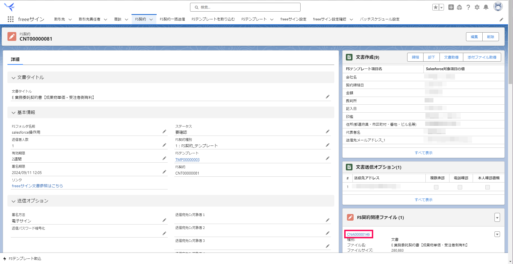Open the FS契約関連ファイル list actions dropdown
This screenshot has width=513, height=264.
497,218
